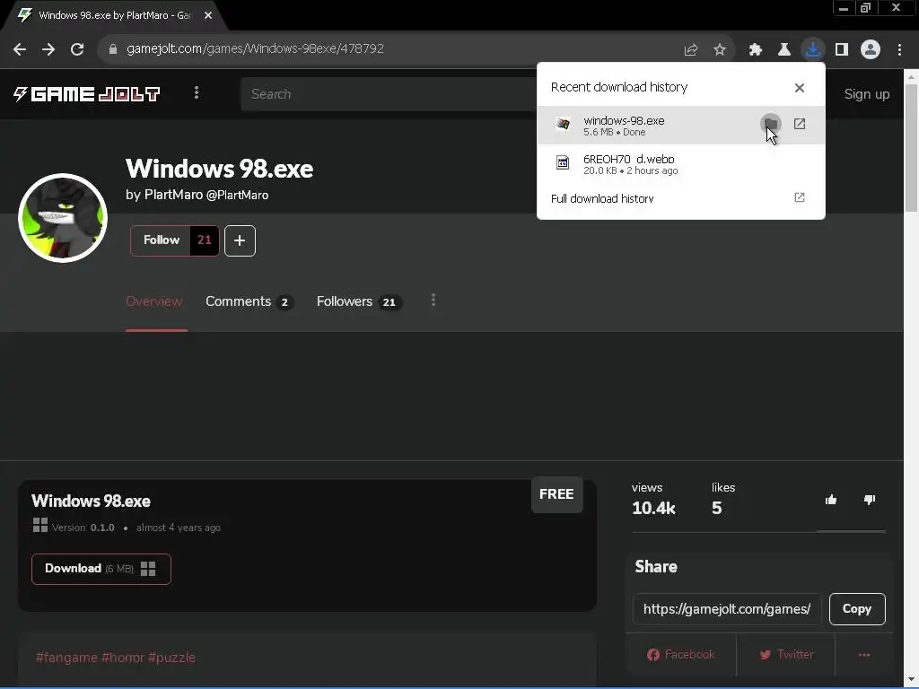Click the Sign up link
Viewport: 919px width, 689px height.
point(866,94)
